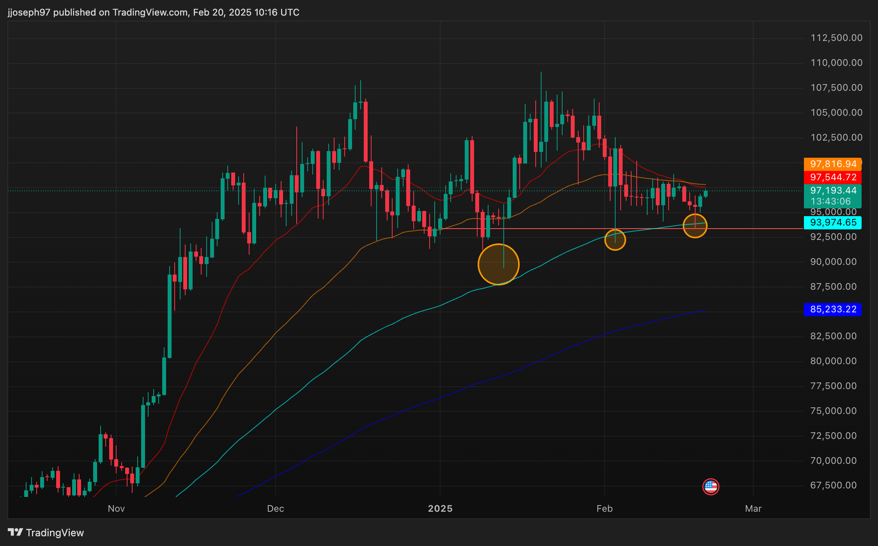The height and width of the screenshot is (546, 878).
Task: Click the orange 97,816.94 price label
Action: 832,164
